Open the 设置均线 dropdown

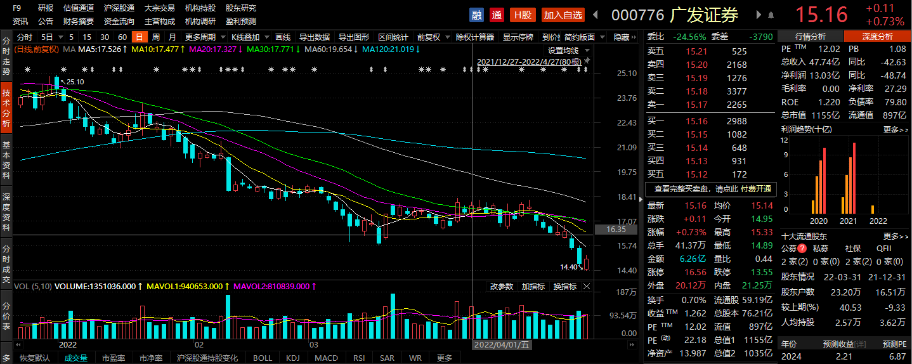coord(568,50)
